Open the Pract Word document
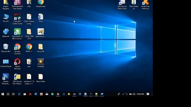Viewport: 191px width, 107px height. 41,18
